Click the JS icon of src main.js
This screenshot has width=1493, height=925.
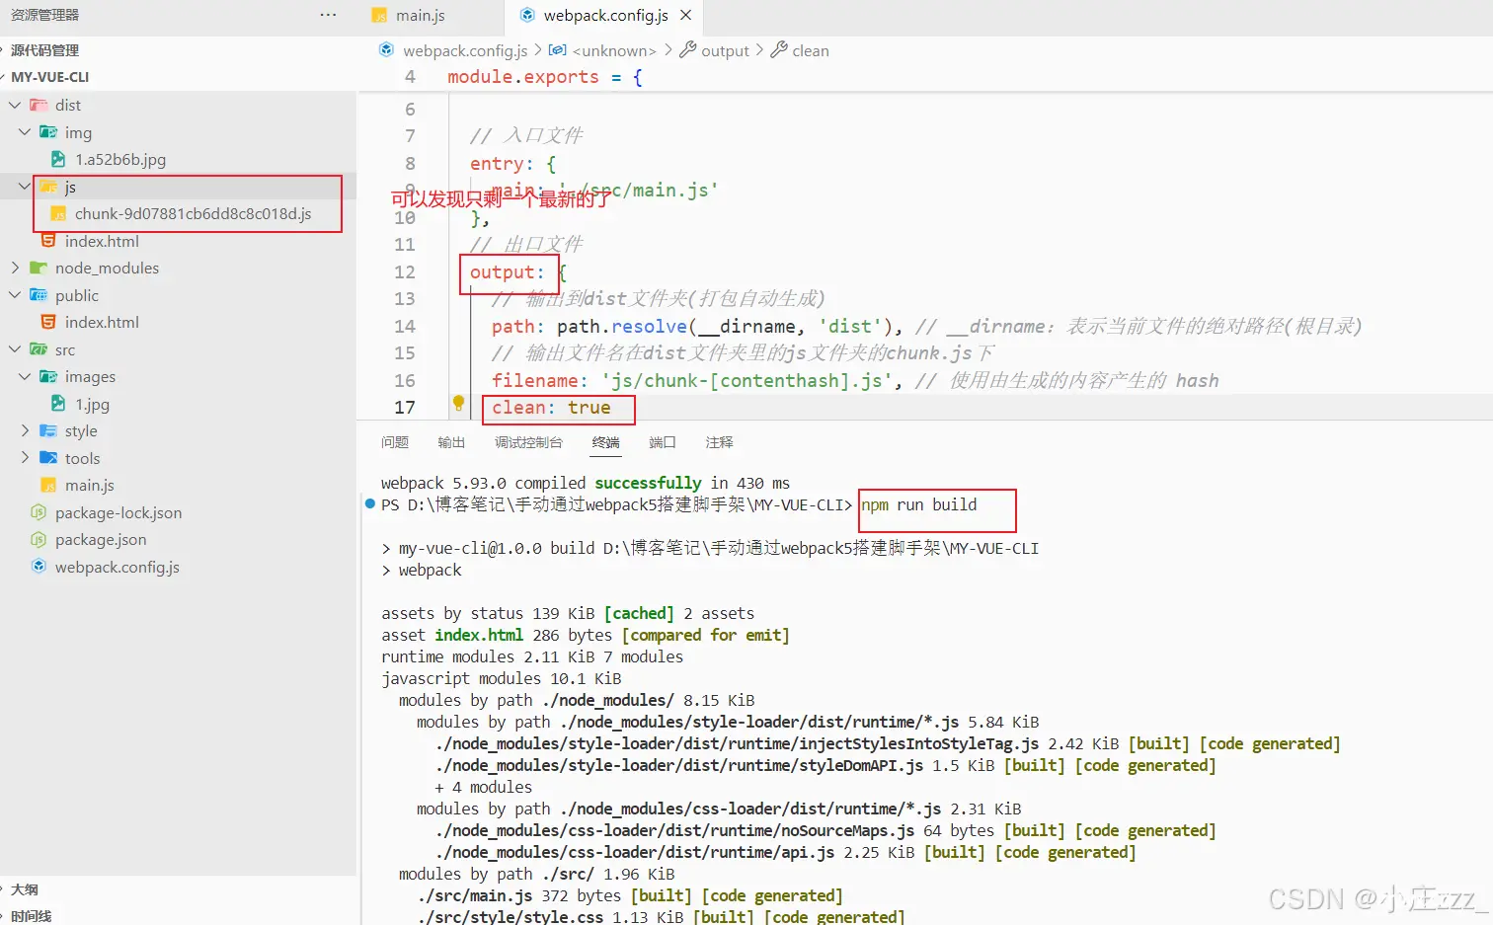click(x=48, y=485)
